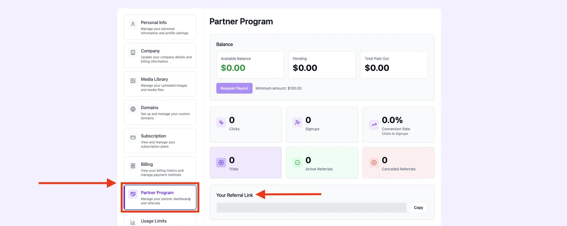Click the Partner Program chevron arrow

tap(190, 199)
